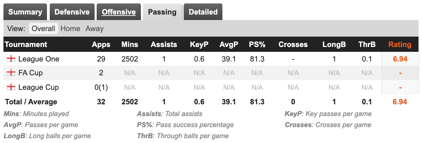Open the Defensive stats tab
Image resolution: width=422 pixels, height=143 pixels.
tap(72, 12)
